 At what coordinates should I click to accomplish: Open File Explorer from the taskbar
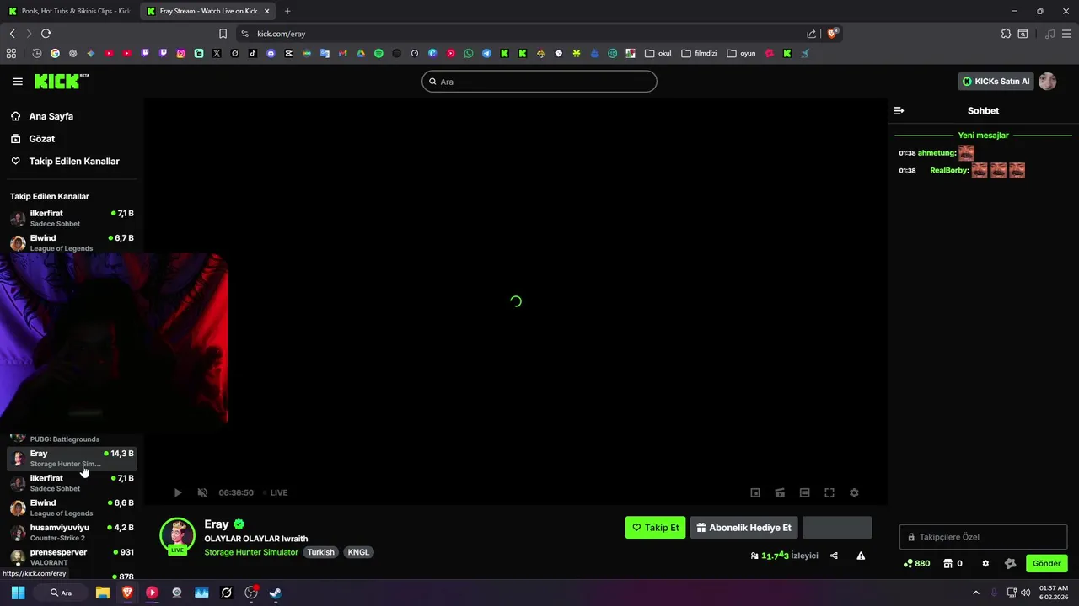tap(102, 593)
